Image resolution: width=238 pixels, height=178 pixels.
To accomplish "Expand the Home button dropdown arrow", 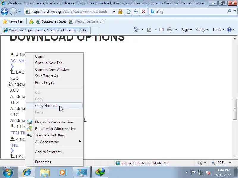I will pyautogui.click(x=142, y=30).
